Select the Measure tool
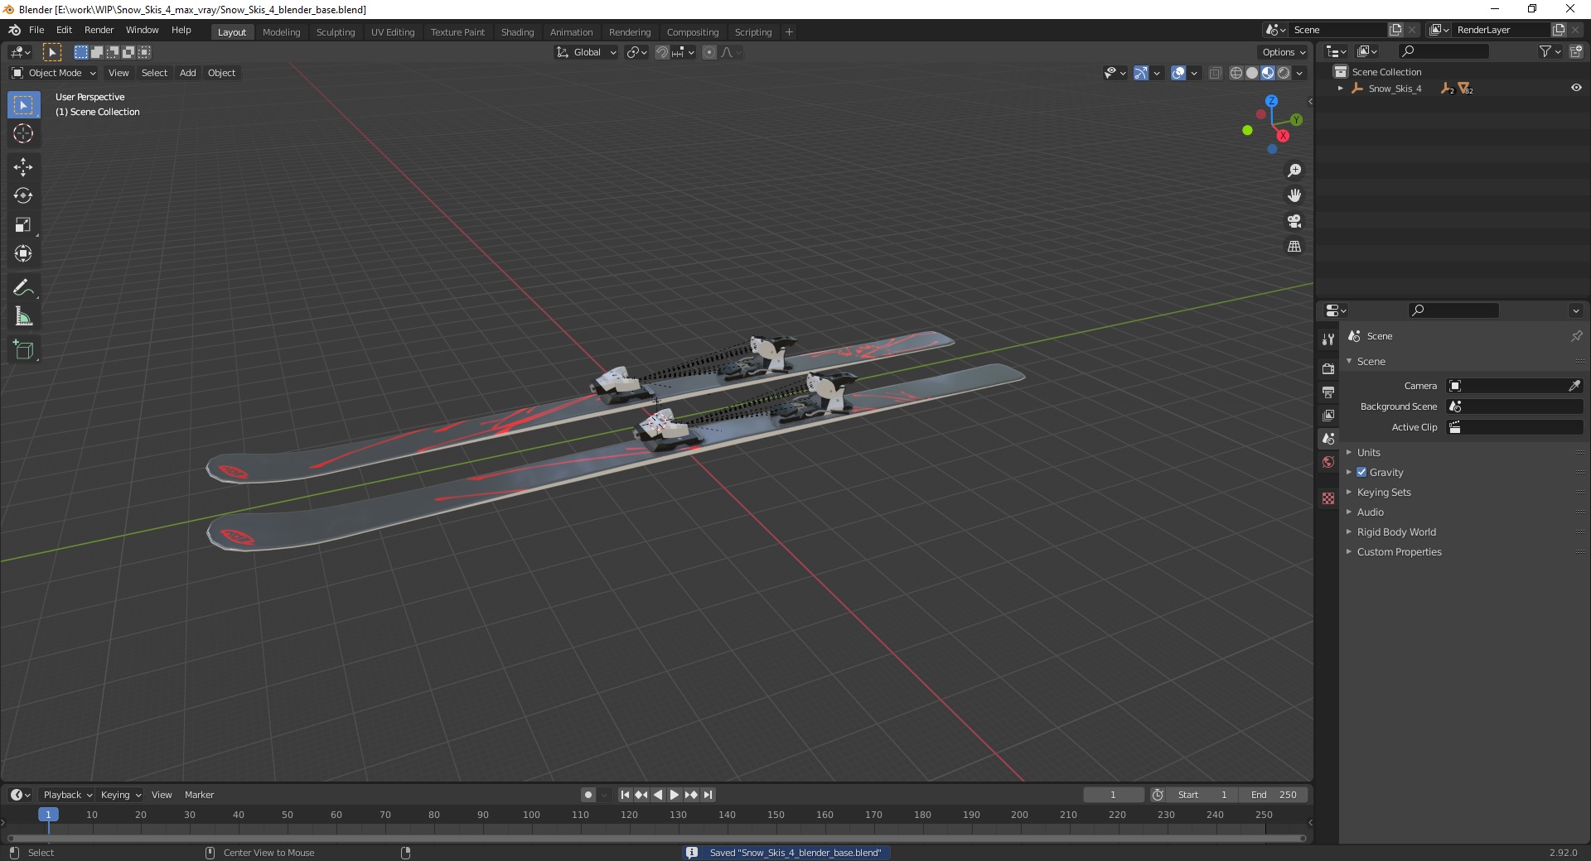Image resolution: width=1591 pixels, height=861 pixels. pos(23,317)
